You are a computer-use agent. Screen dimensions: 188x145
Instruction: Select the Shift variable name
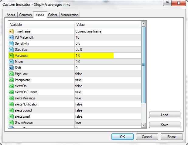point(18,68)
